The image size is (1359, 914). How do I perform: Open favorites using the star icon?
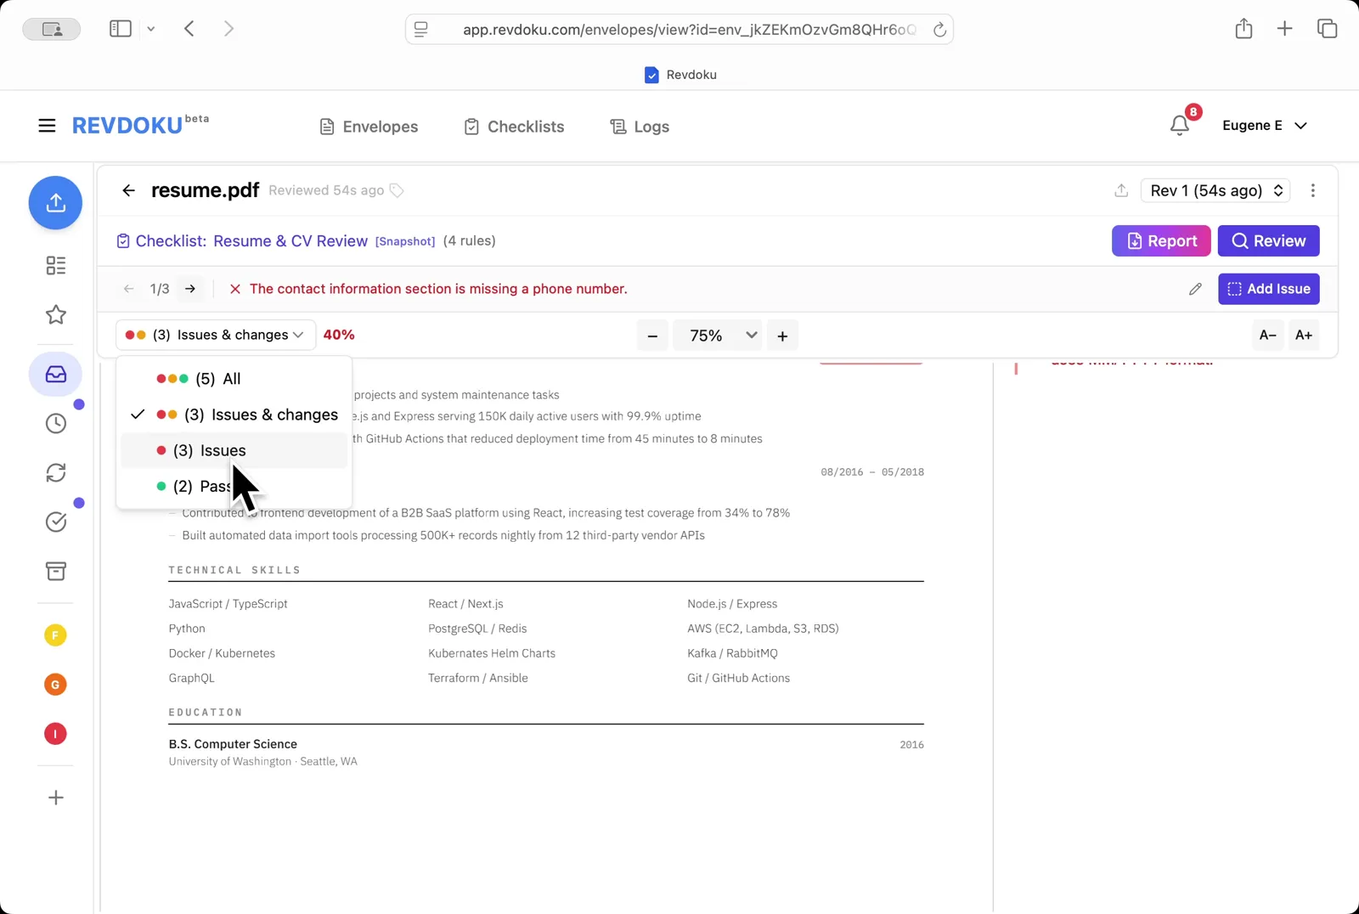(x=55, y=314)
